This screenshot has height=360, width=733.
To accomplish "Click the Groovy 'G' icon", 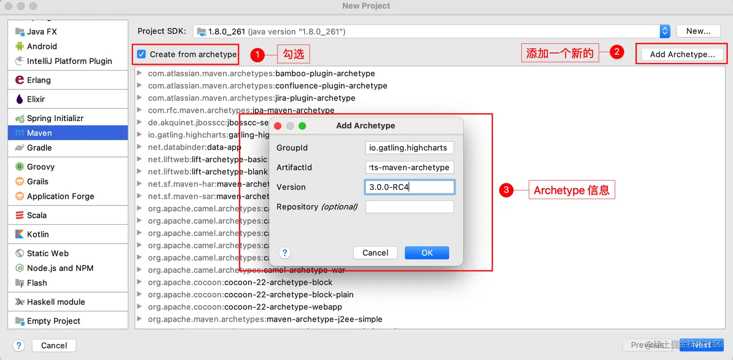I will click(x=19, y=167).
